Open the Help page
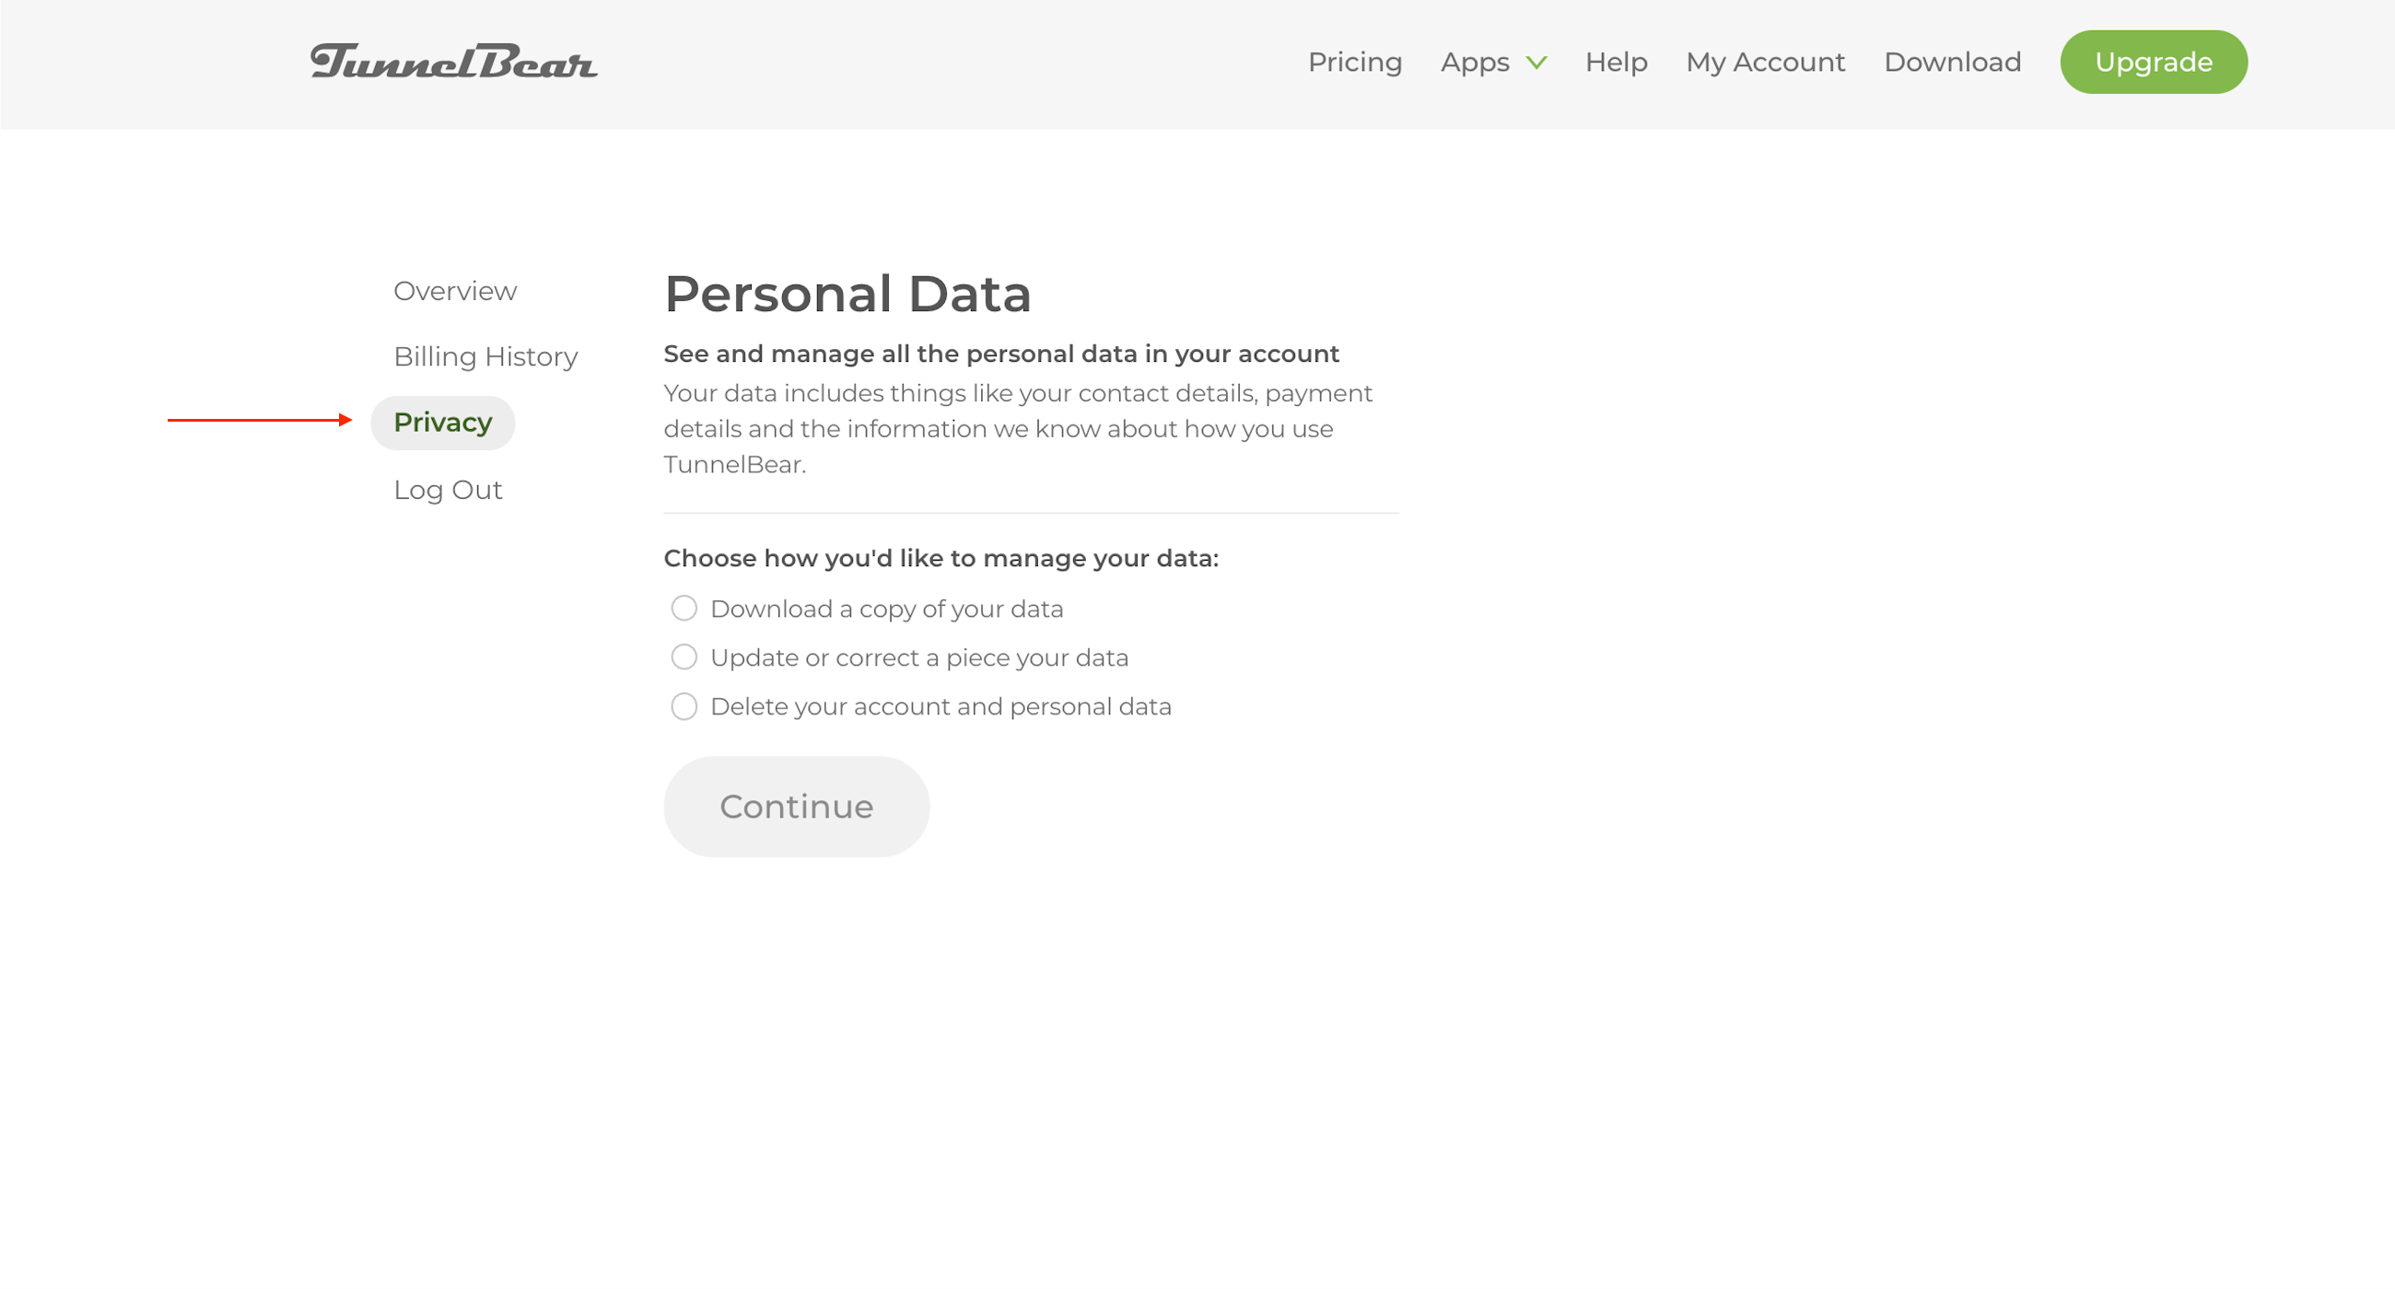The image size is (2395, 1289). coord(1616,63)
